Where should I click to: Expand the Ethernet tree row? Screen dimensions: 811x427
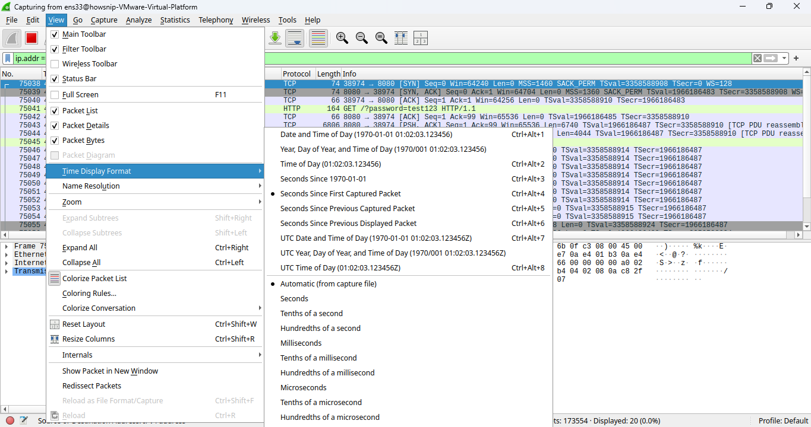(x=7, y=254)
